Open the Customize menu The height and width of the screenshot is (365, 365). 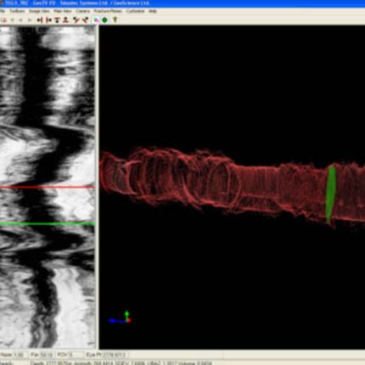coord(135,11)
